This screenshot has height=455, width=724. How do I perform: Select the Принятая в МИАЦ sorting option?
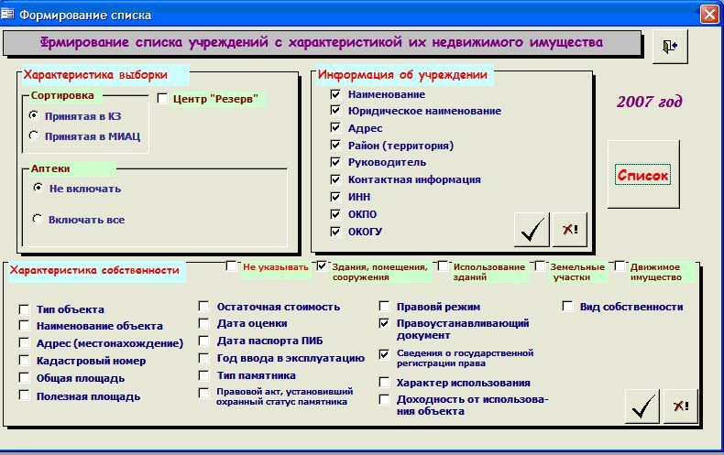(x=35, y=136)
